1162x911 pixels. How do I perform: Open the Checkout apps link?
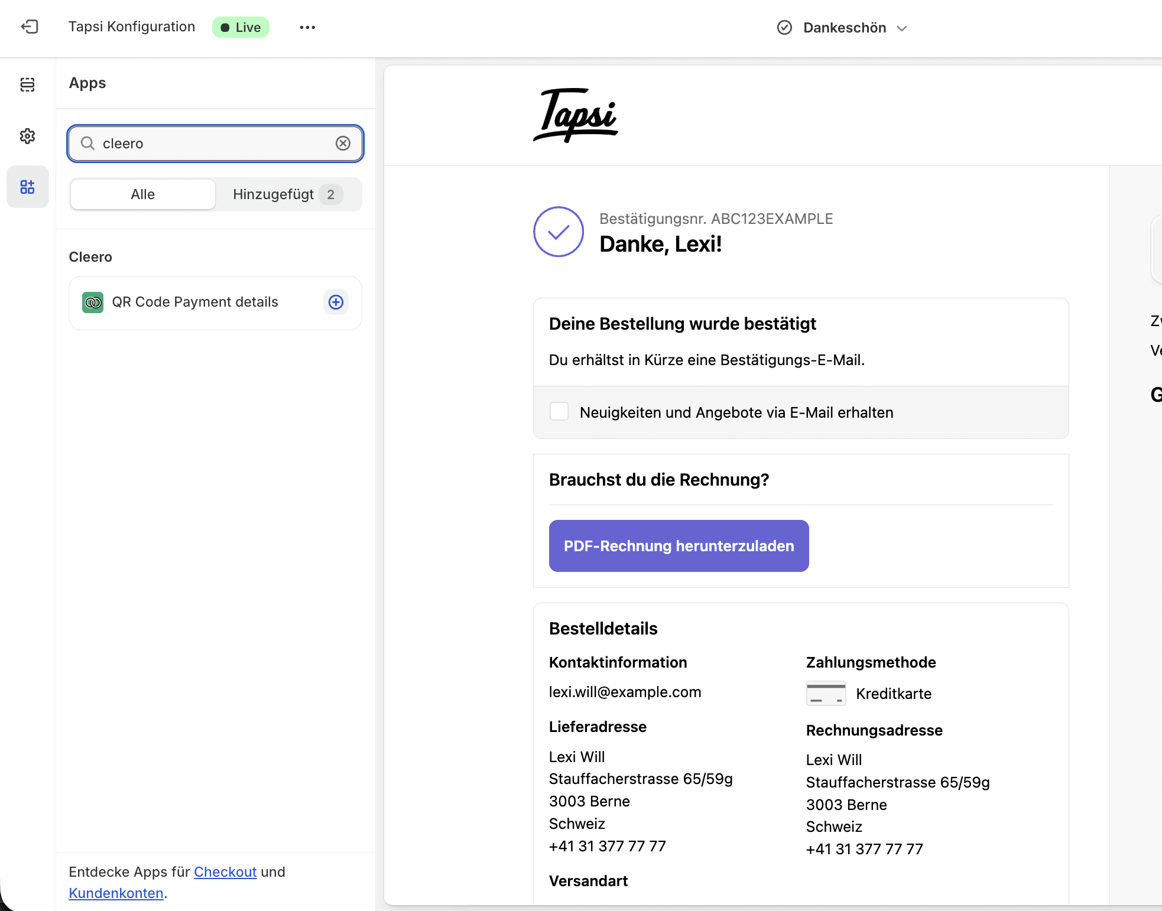point(225,872)
